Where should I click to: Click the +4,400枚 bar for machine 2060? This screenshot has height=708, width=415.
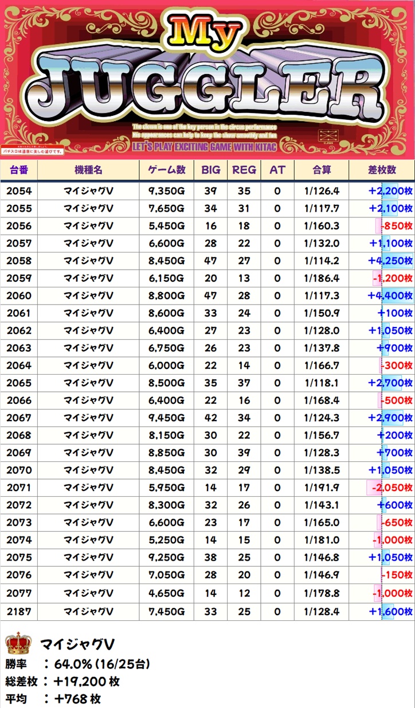[391, 296]
